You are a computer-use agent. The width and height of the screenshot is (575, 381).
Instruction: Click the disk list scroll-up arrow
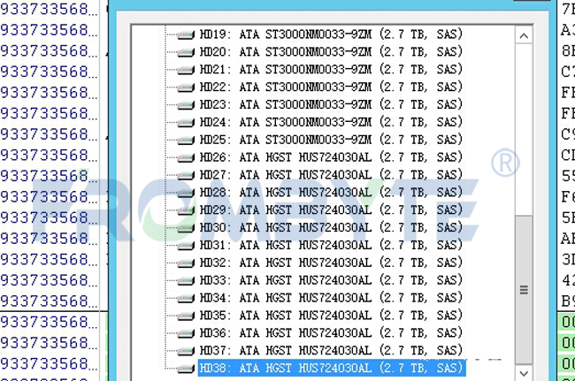pos(524,35)
